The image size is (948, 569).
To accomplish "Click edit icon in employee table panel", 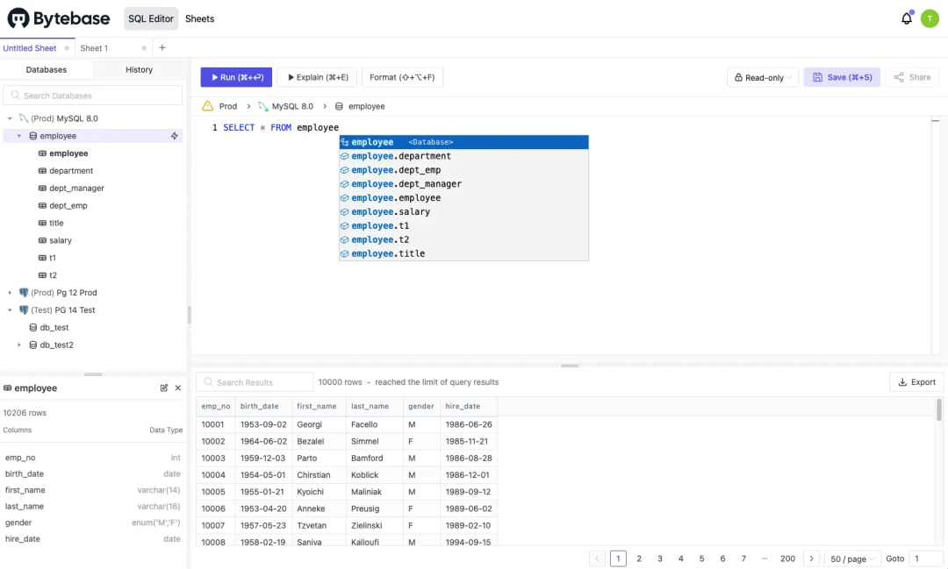I will [x=164, y=388].
